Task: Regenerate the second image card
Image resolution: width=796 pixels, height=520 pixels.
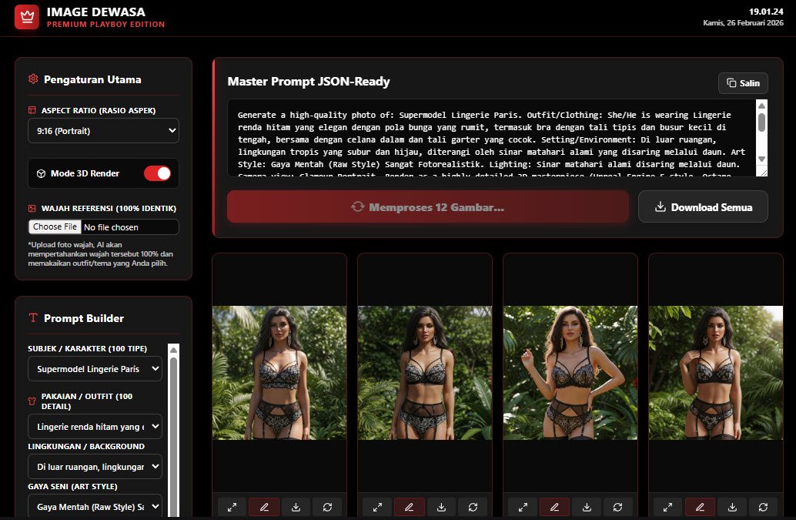Action: [x=473, y=507]
